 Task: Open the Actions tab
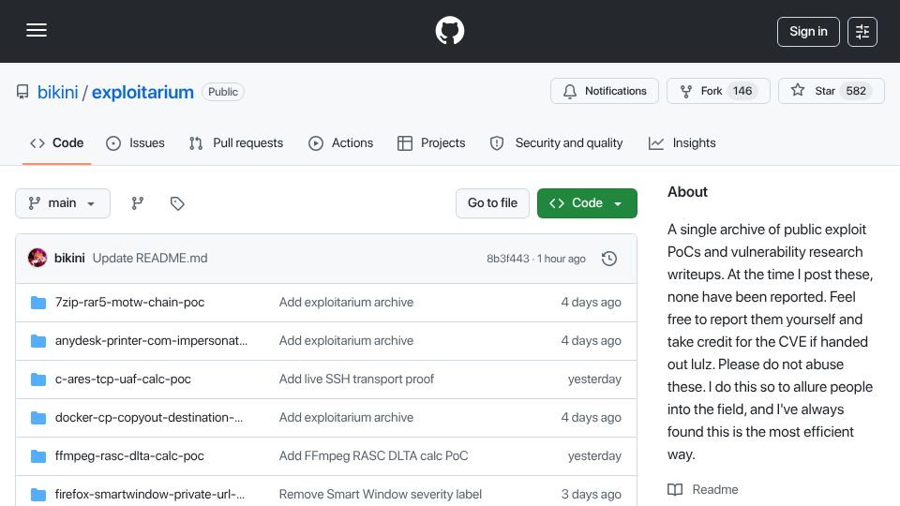point(341,142)
